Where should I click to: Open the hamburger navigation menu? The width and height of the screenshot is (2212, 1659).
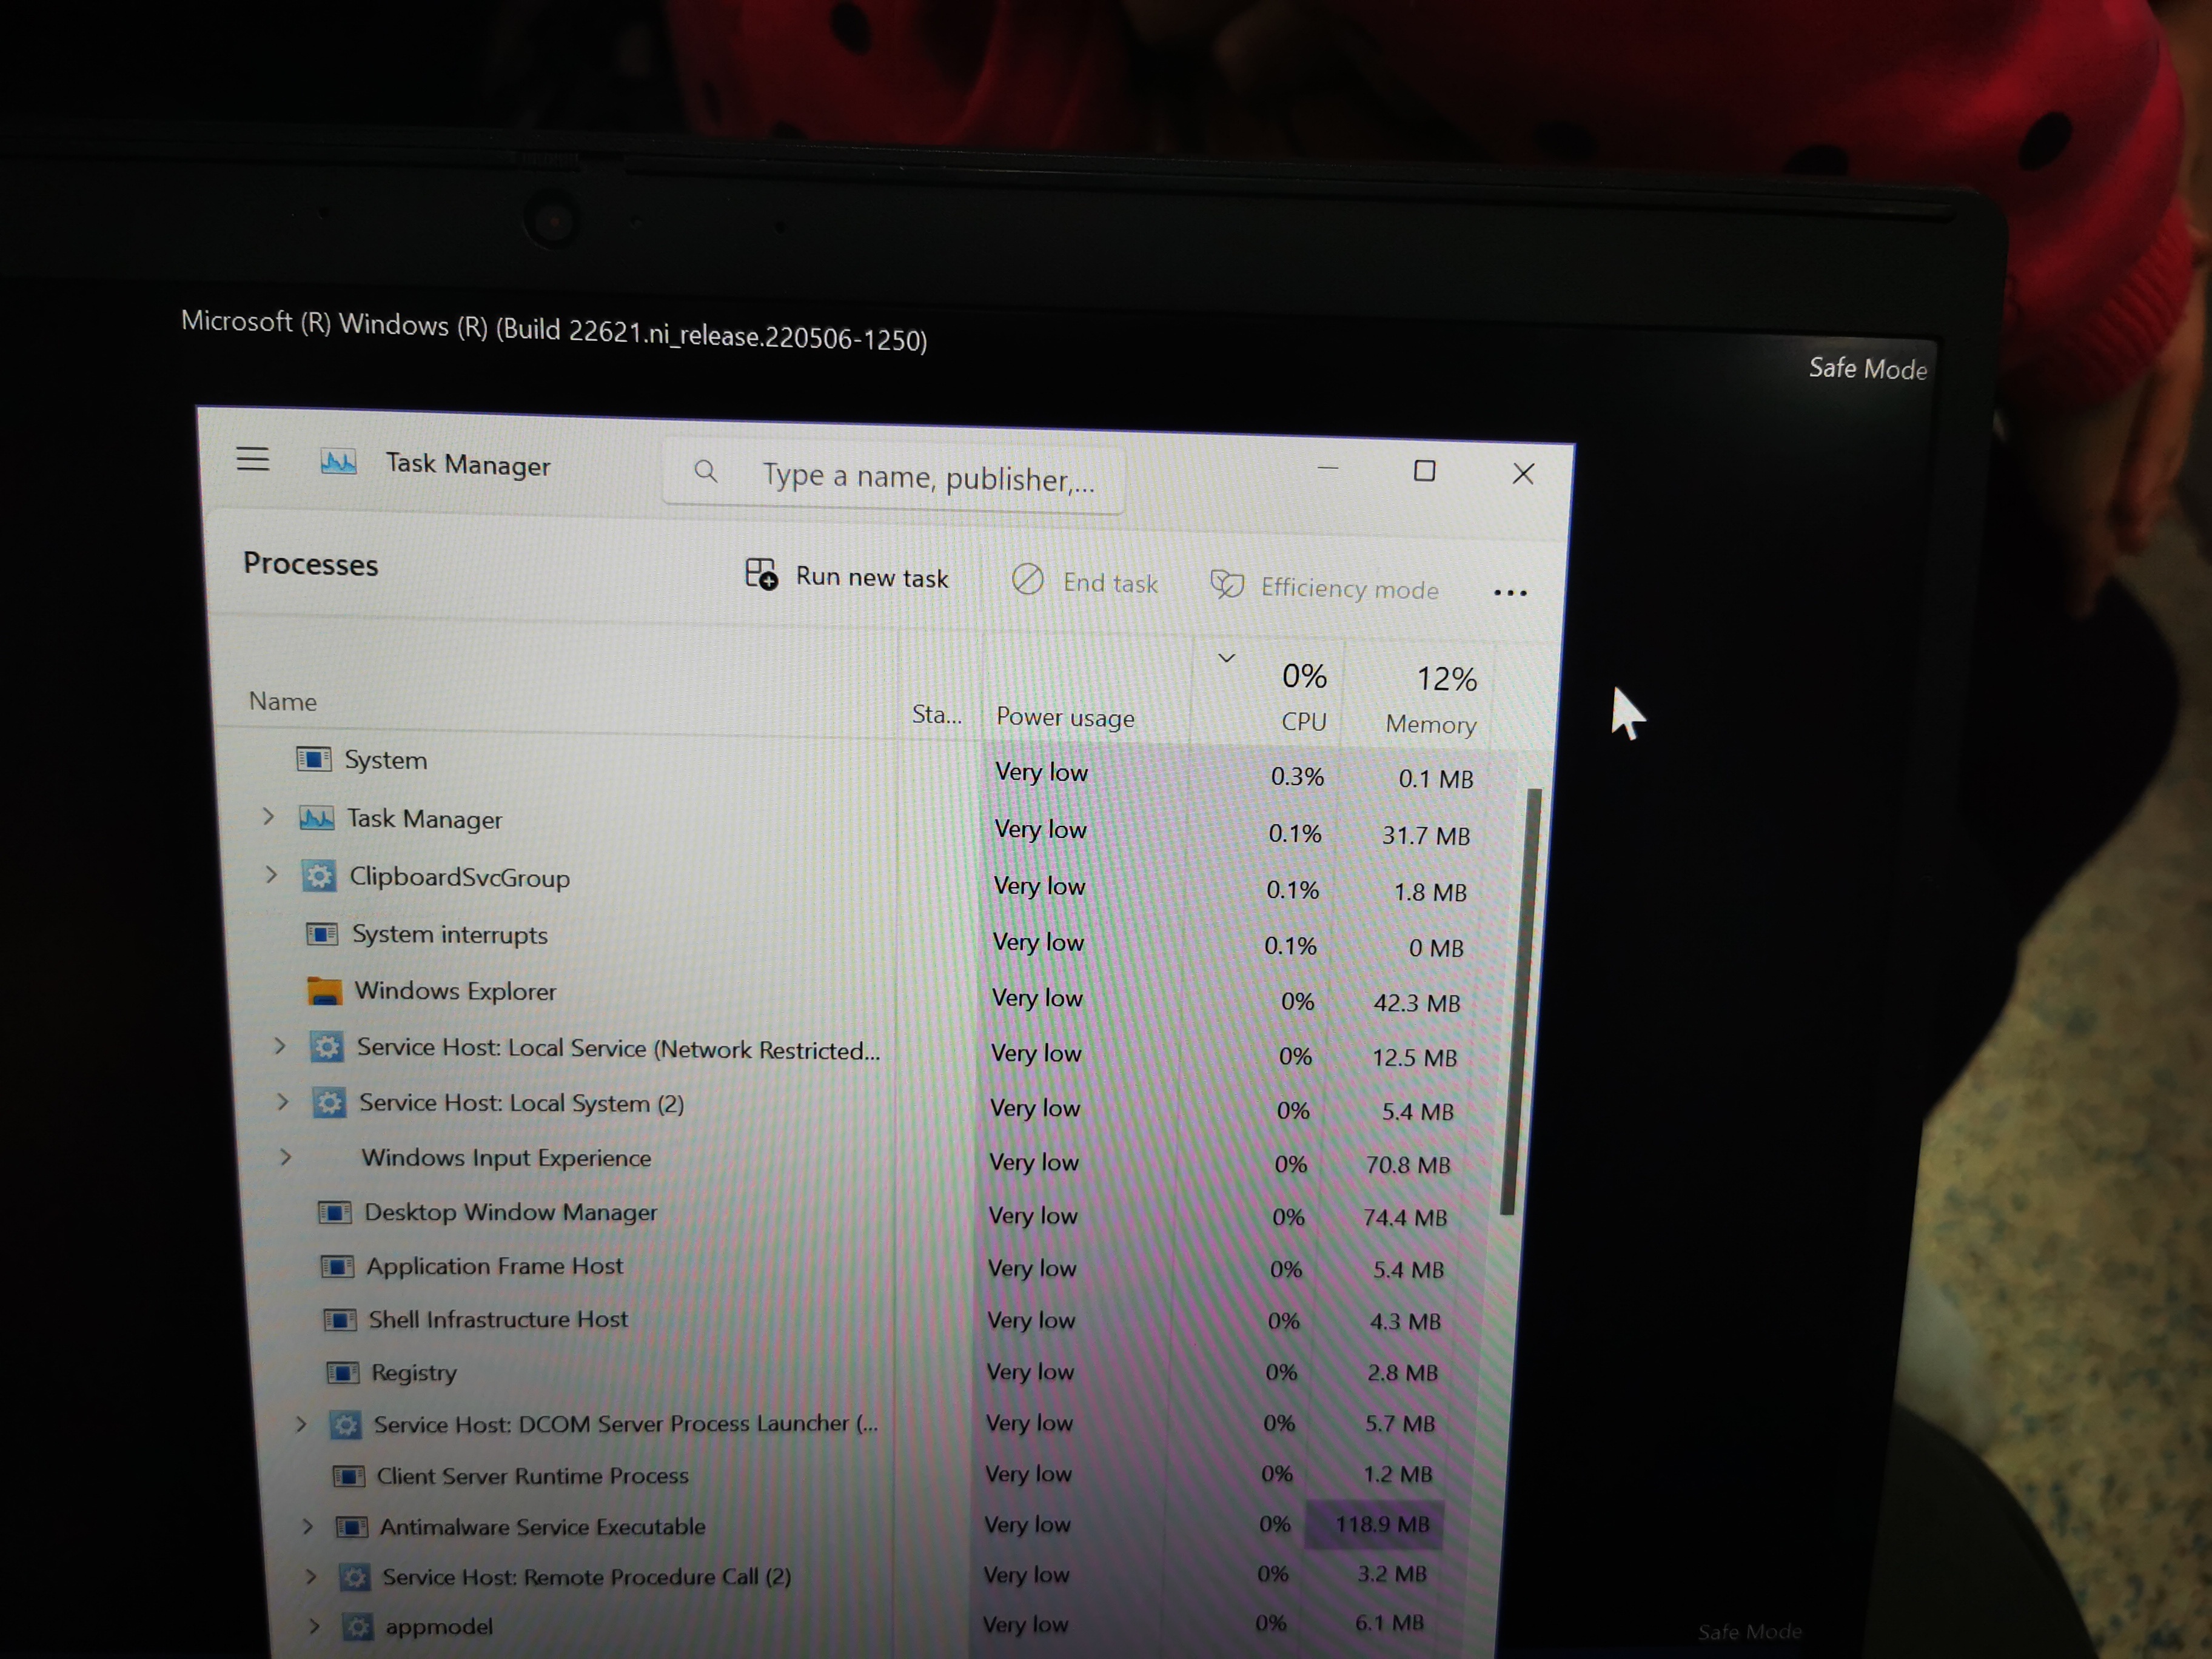click(253, 459)
